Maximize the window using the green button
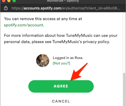This screenshot has width=126, height=106. [x=14, y=1]
